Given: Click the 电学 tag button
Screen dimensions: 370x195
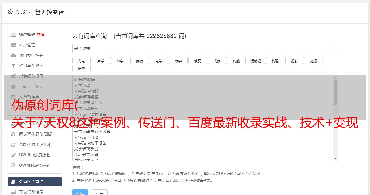Looking at the screenshot, I should pyautogui.click(x=159, y=61).
